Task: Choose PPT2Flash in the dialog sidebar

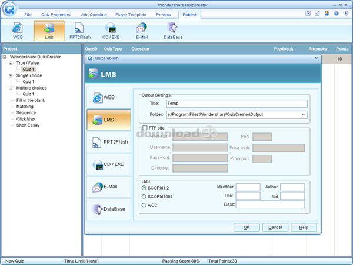Action: [109, 142]
